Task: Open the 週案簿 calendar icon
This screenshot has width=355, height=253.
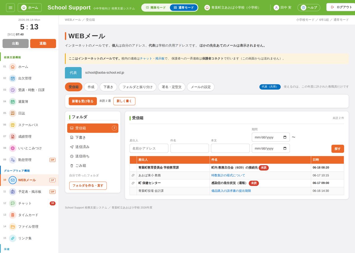Action: click(13, 102)
